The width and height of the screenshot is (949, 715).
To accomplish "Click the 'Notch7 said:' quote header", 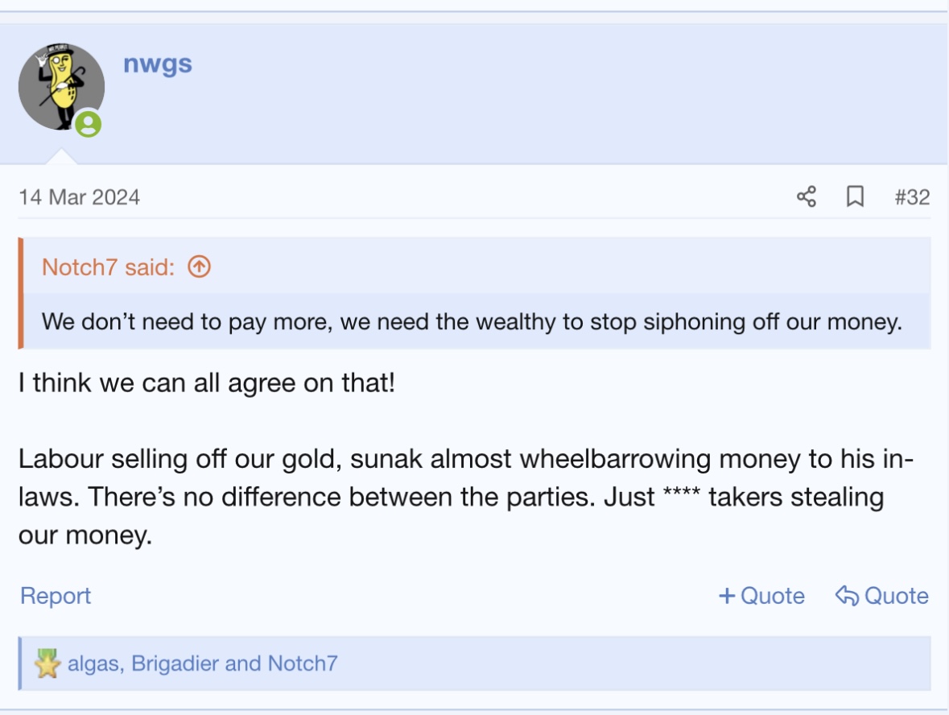I will tap(108, 267).
